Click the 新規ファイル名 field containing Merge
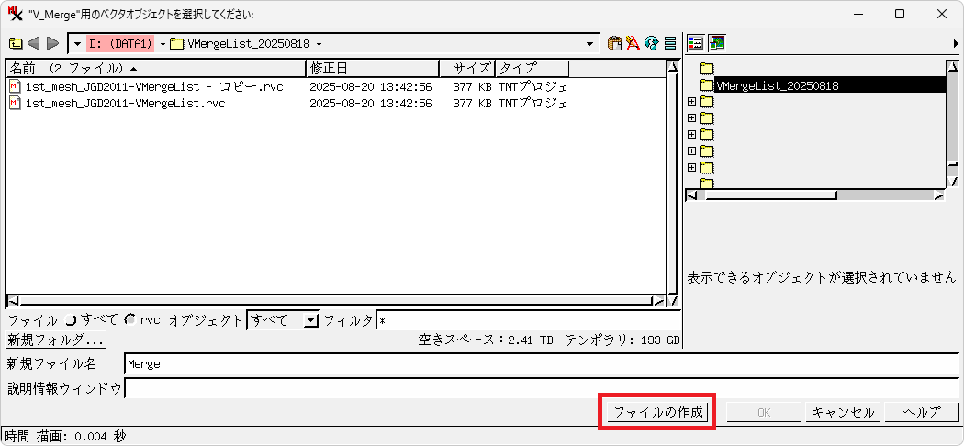The image size is (964, 446). coord(542,363)
